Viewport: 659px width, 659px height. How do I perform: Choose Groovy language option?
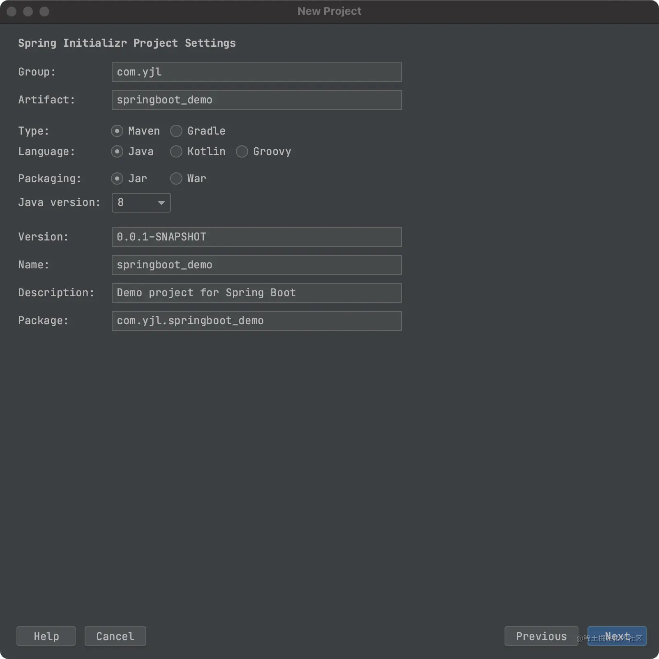[242, 151]
